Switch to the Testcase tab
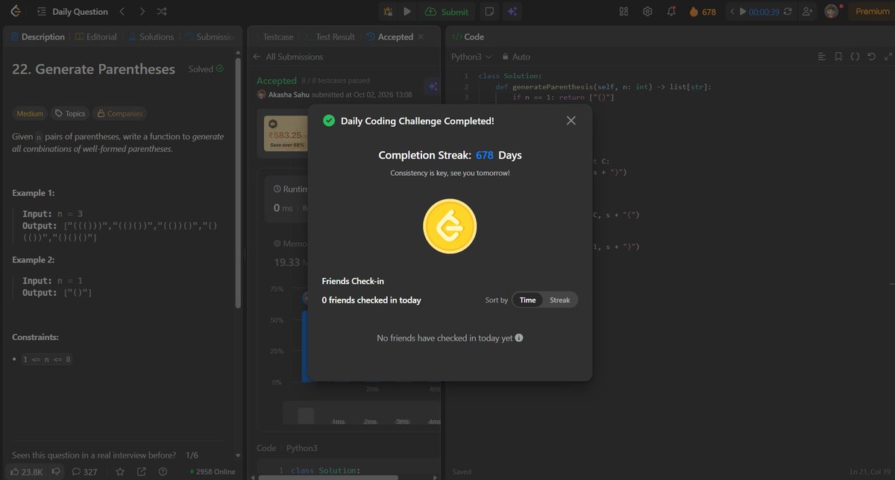The width and height of the screenshot is (895, 480). pos(277,37)
